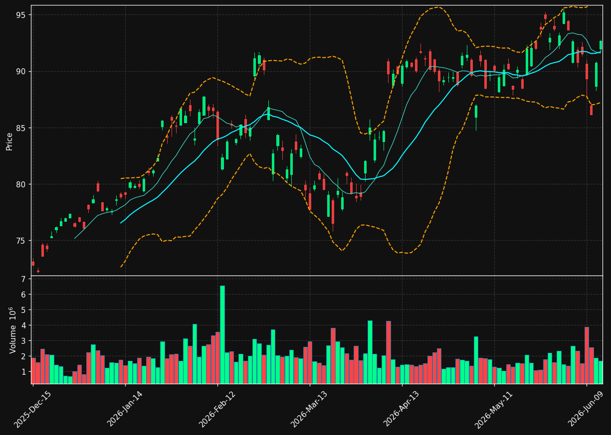Click the 1 volume tick label
This screenshot has height=435, width=611.
[x=23, y=372]
